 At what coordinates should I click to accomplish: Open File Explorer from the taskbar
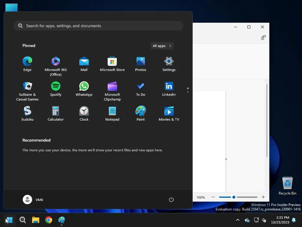click(36, 220)
